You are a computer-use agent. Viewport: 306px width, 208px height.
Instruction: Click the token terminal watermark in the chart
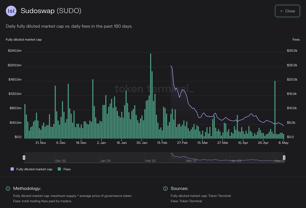[x=154, y=89]
